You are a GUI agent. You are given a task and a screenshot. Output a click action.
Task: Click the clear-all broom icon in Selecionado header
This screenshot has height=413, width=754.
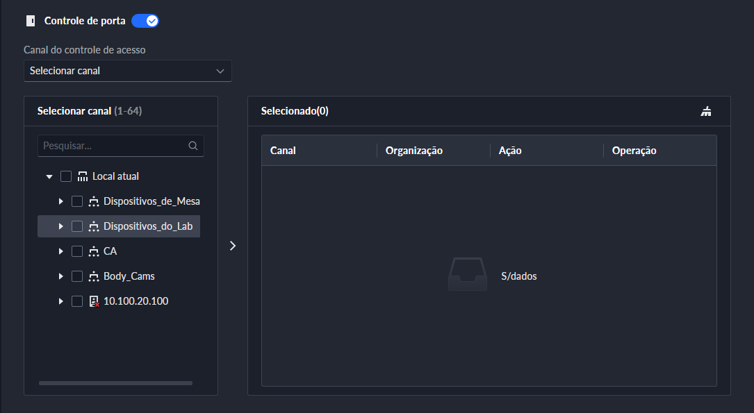click(706, 111)
